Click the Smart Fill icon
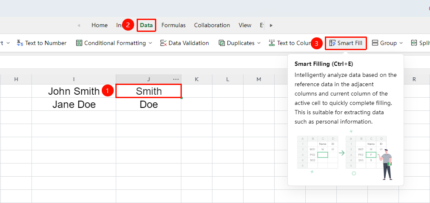The height and width of the screenshot is (203, 430). point(333,43)
